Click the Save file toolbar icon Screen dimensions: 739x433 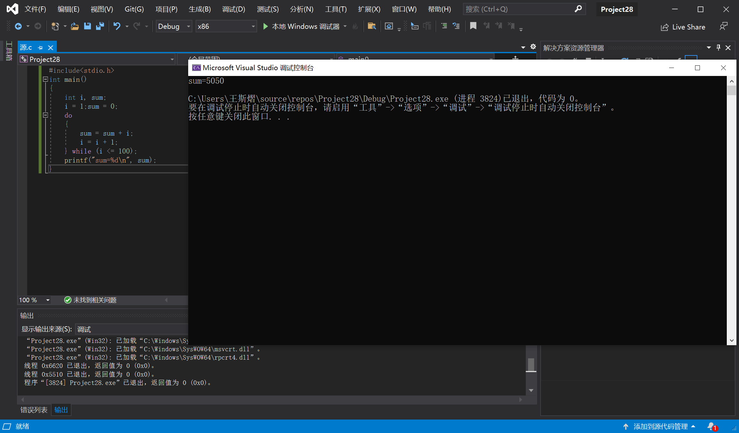[x=87, y=26]
